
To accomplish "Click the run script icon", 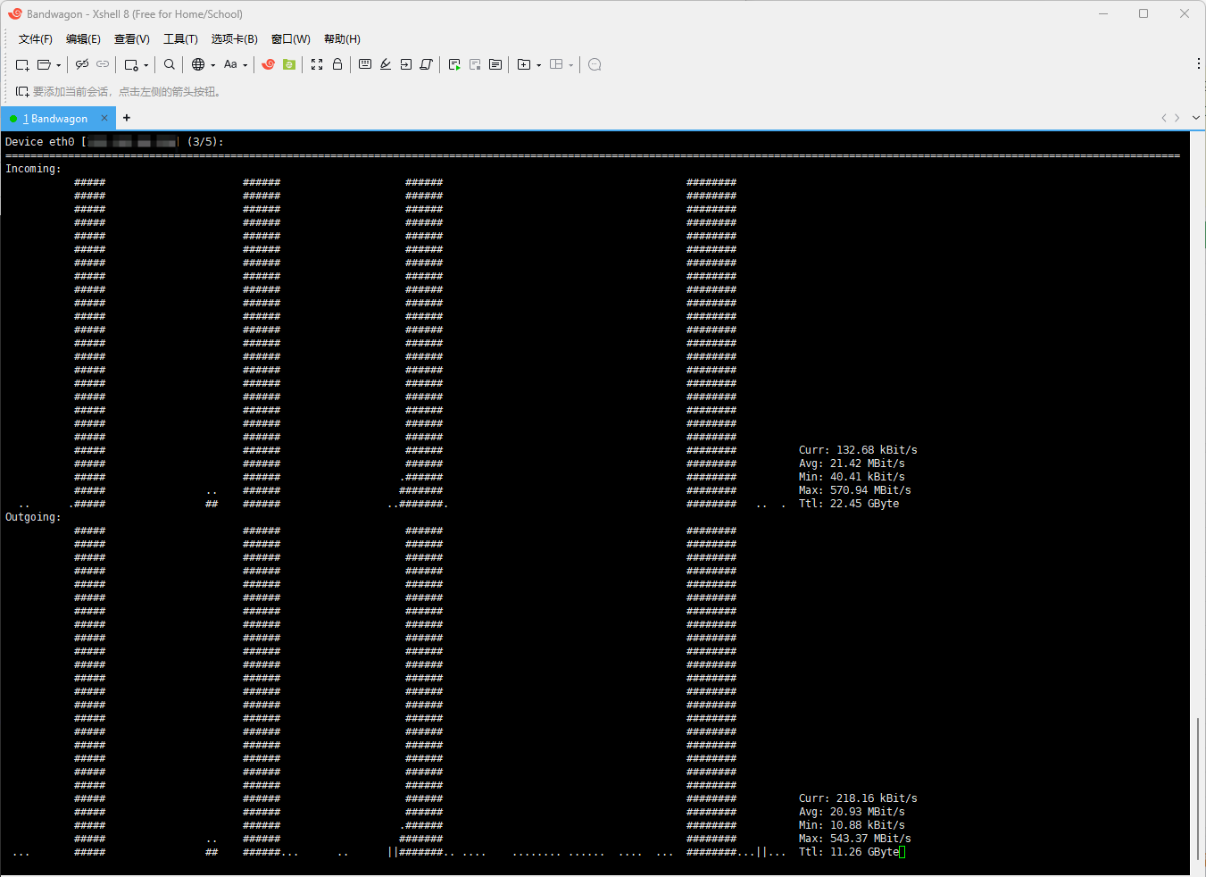I will pos(454,64).
